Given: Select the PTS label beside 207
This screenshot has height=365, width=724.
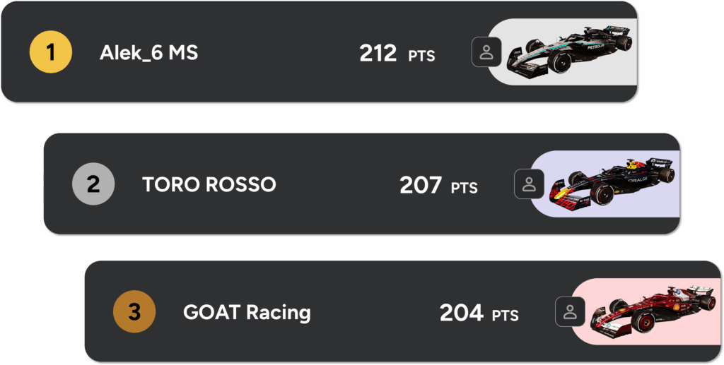Looking at the screenshot, I should (x=465, y=188).
